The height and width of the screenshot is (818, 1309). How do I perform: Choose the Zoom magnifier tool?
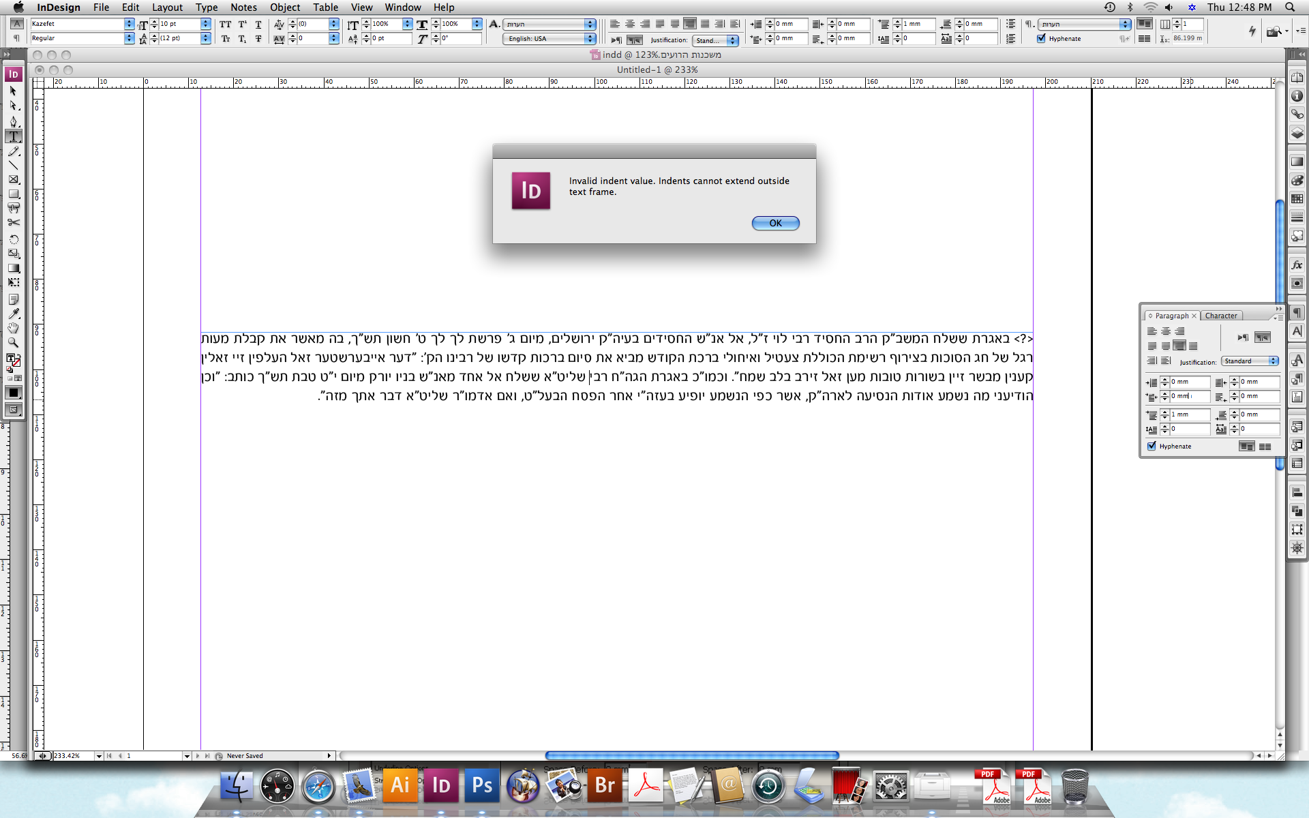14,342
